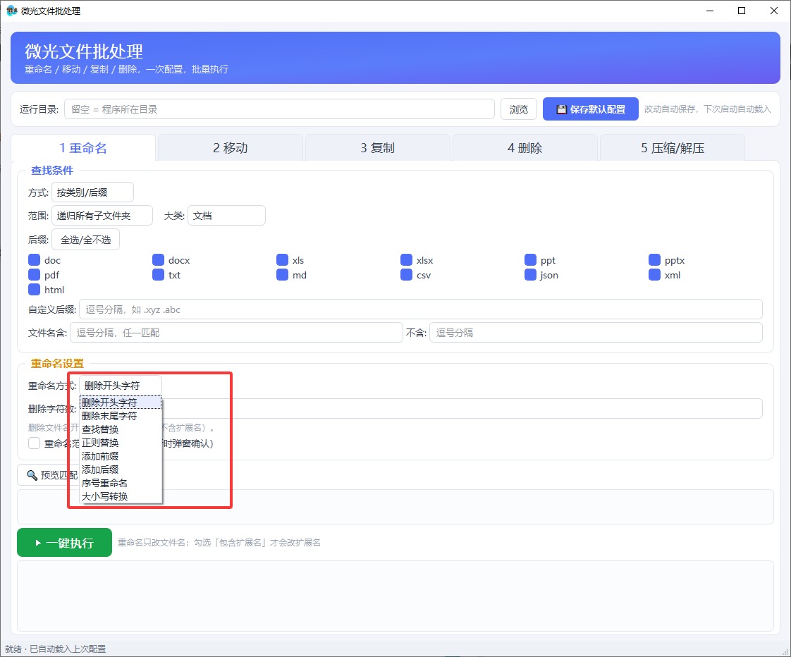Choose 删除末尾字符 from the dropdown list
The image size is (791, 657).
(121, 416)
